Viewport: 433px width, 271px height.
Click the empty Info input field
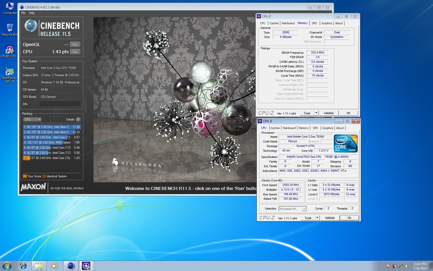(60, 104)
